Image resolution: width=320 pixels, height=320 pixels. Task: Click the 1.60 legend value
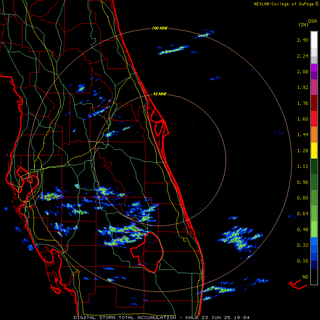pos(303,119)
